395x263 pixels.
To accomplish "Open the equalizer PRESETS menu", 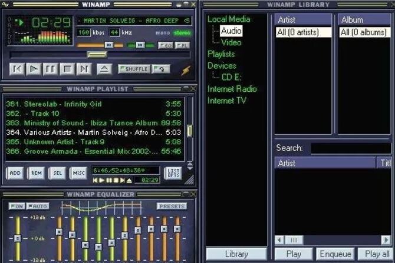I will (172, 206).
